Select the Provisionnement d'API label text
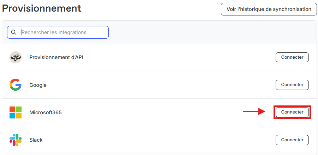 [x=56, y=57]
